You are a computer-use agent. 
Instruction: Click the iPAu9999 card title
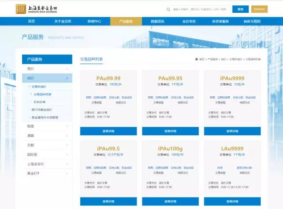(232, 78)
